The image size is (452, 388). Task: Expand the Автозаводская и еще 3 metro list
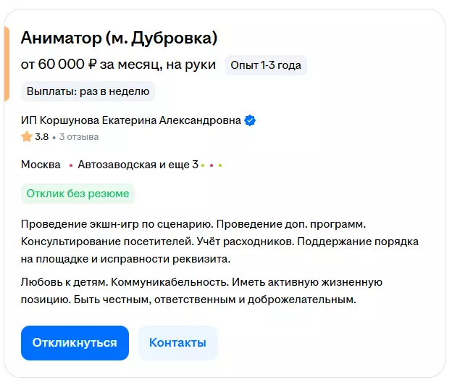click(x=138, y=165)
